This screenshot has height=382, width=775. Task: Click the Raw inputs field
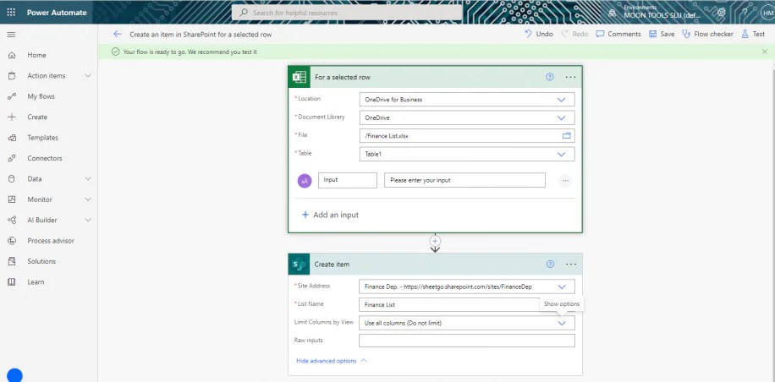467,341
